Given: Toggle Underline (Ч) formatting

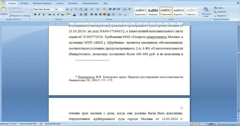Looking at the screenshot, I should [43, 14].
